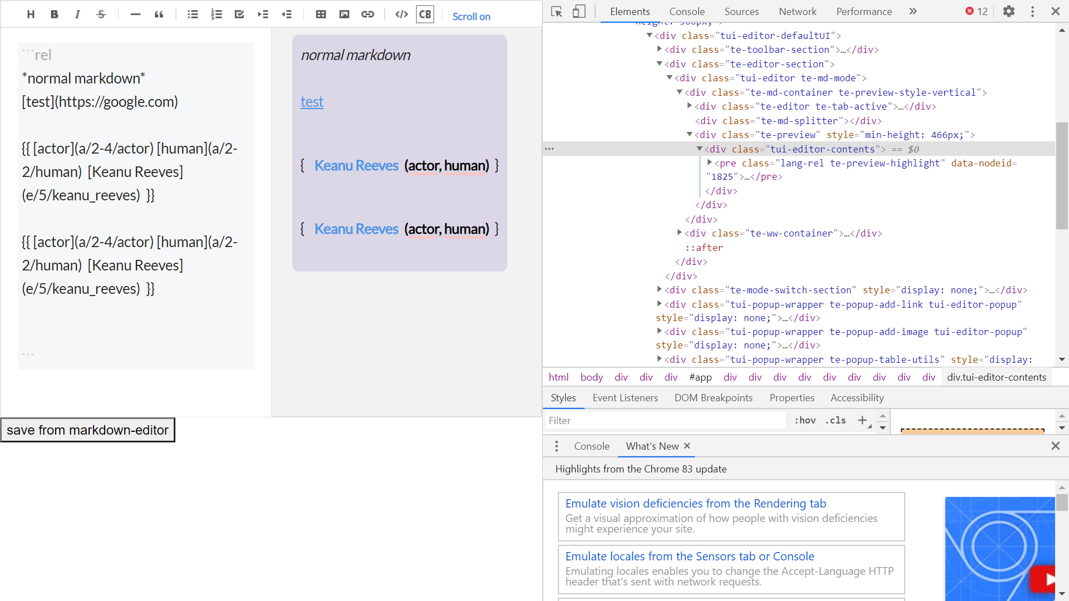1069x601 pixels.
Task: Insert an image via the toolbar icon
Action: (x=344, y=14)
